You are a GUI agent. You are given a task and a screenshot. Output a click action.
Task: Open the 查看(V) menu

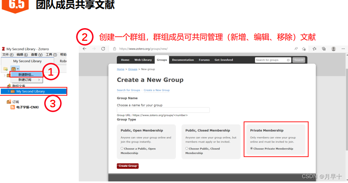pos(36,55)
